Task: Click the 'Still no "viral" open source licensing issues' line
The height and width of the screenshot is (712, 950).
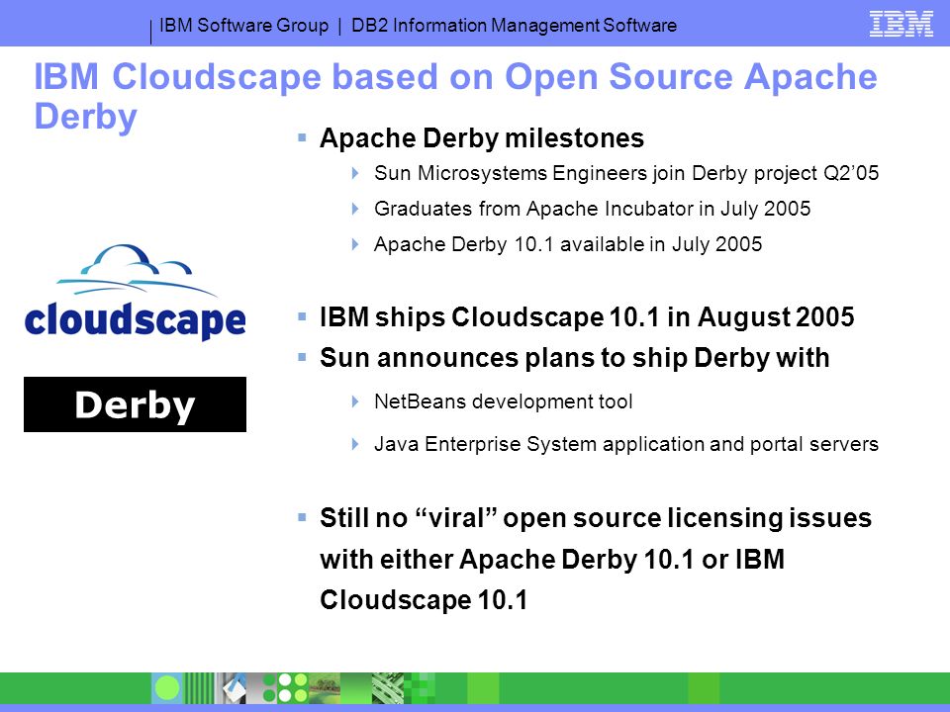Action: (596, 518)
